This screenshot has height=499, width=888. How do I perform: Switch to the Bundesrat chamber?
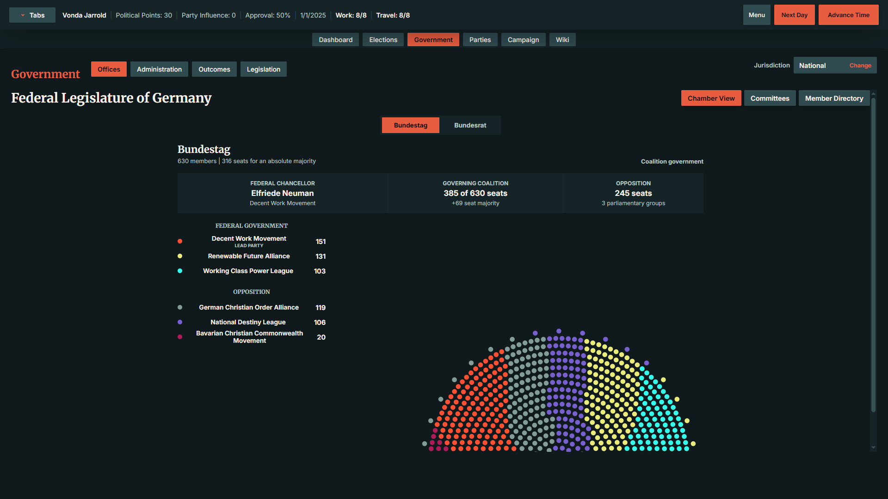[470, 125]
